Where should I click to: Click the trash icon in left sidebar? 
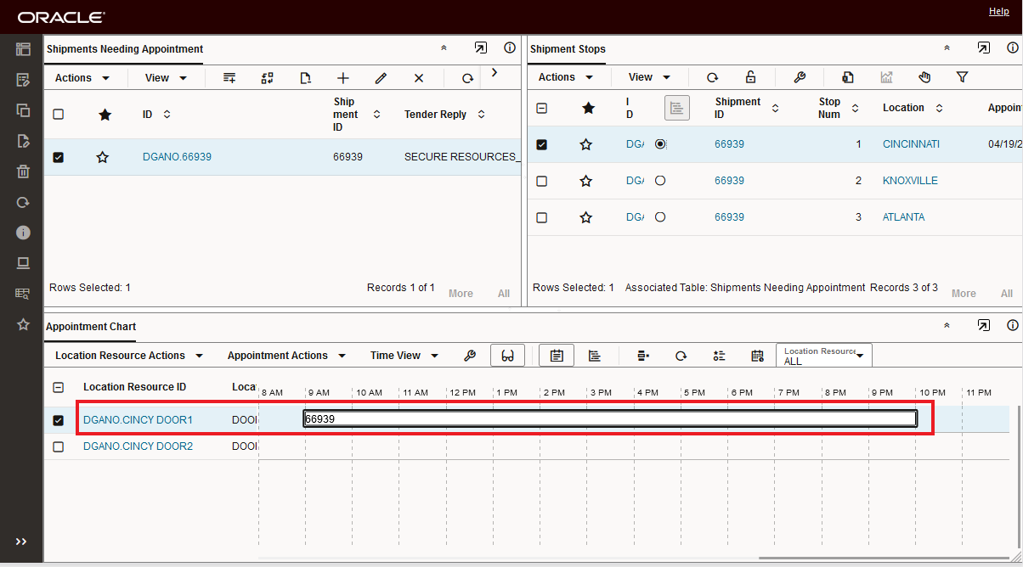tap(23, 171)
